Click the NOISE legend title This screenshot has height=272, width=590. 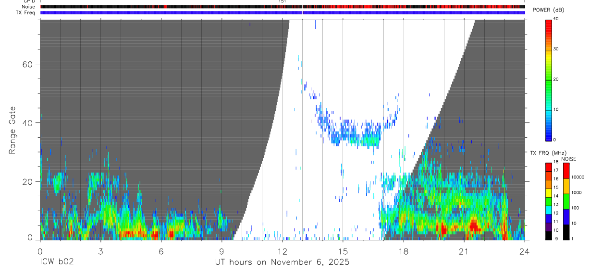point(568,159)
